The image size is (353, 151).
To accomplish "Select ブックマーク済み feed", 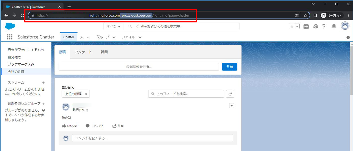I will click(x=26, y=64).
